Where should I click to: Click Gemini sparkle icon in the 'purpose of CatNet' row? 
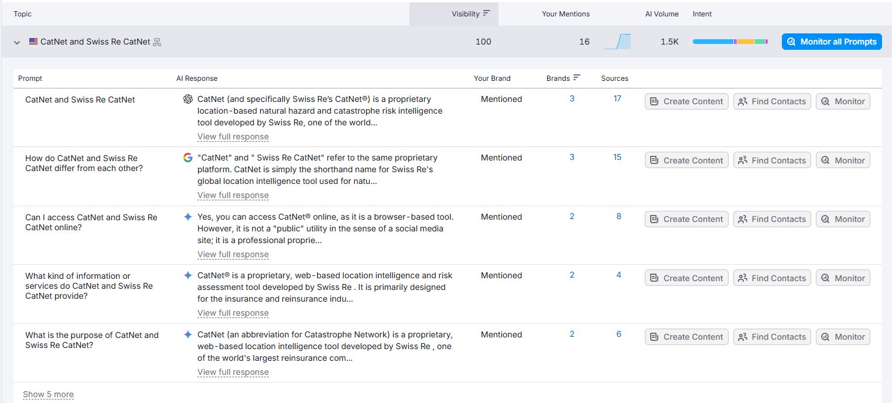[188, 334]
